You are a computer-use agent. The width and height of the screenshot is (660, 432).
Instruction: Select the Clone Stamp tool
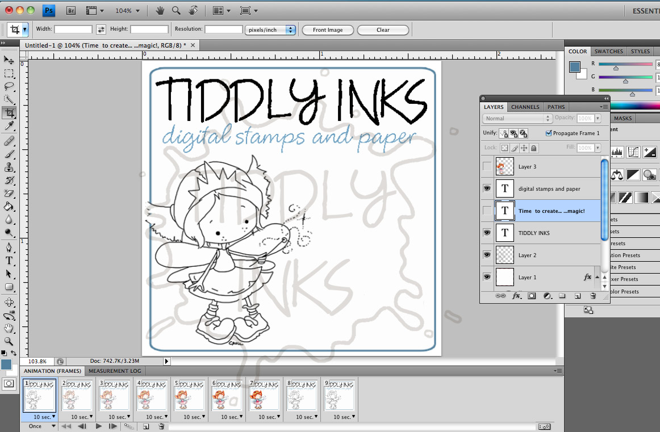click(9, 167)
